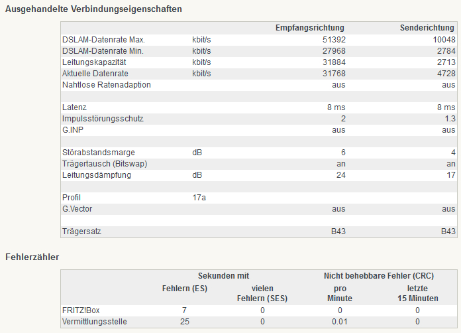Select the 'DSLAM-Datenrate Min.' row label

pos(103,51)
